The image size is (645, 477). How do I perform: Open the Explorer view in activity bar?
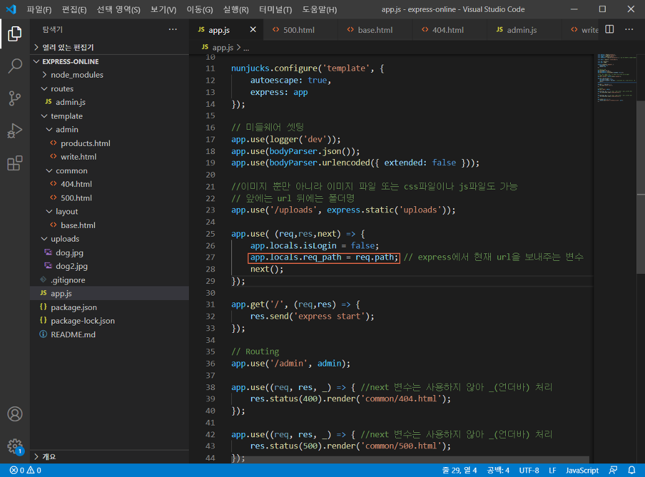(x=15, y=34)
